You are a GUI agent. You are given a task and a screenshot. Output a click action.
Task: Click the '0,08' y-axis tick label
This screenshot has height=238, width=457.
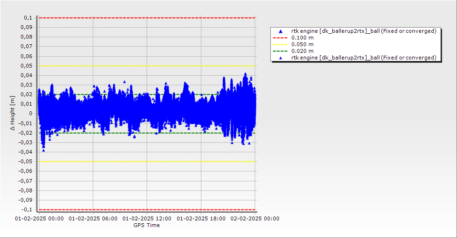point(27,37)
